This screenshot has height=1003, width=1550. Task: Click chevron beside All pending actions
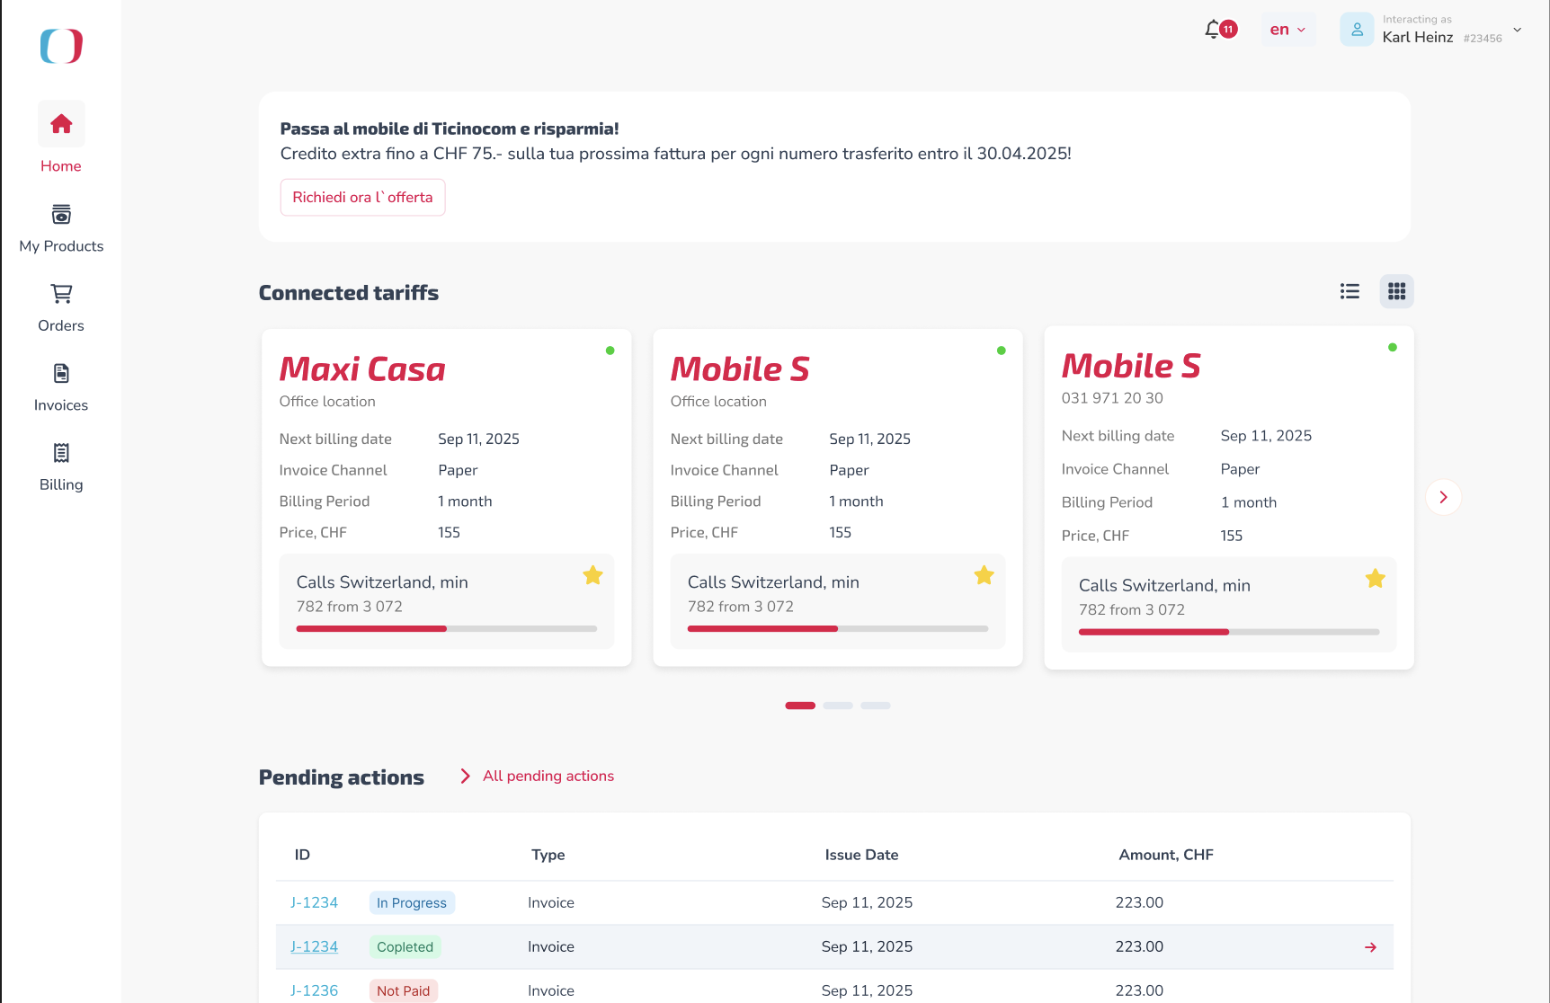(465, 776)
